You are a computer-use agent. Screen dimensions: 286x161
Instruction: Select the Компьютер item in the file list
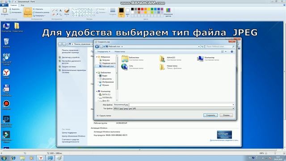tap(208, 59)
